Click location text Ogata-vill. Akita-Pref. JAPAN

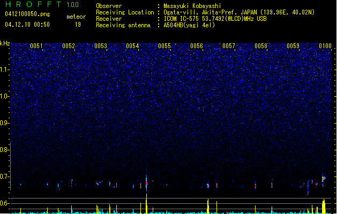(x=211, y=12)
